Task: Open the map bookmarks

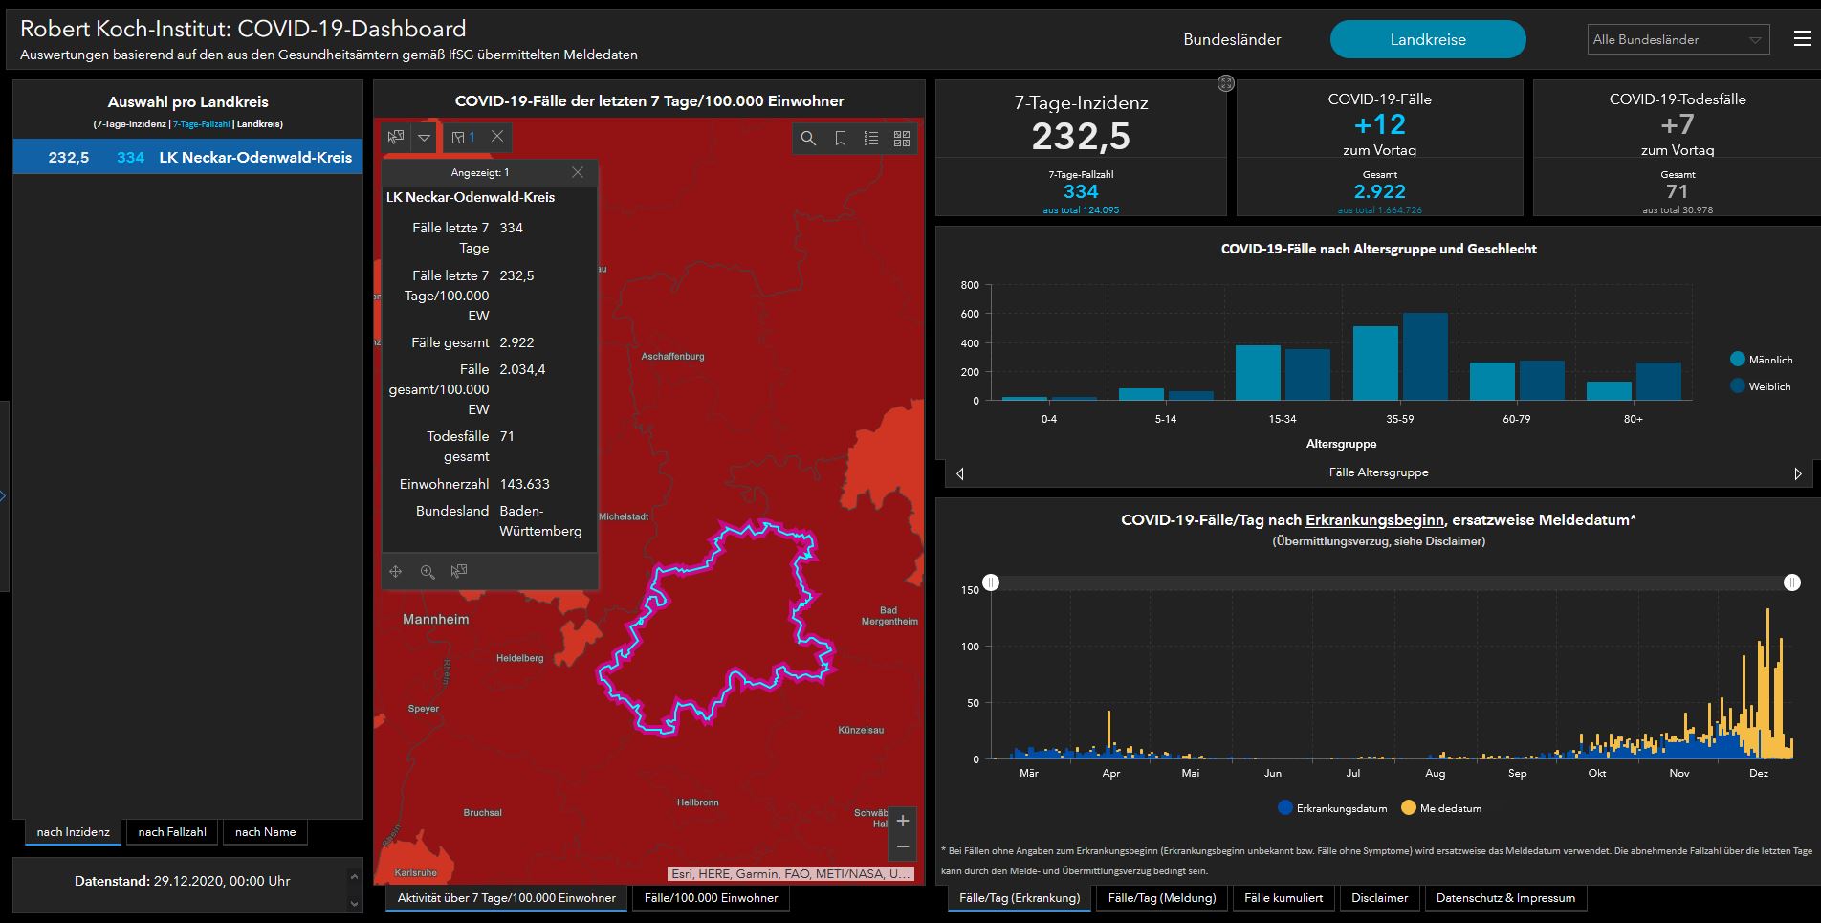Action: [840, 139]
